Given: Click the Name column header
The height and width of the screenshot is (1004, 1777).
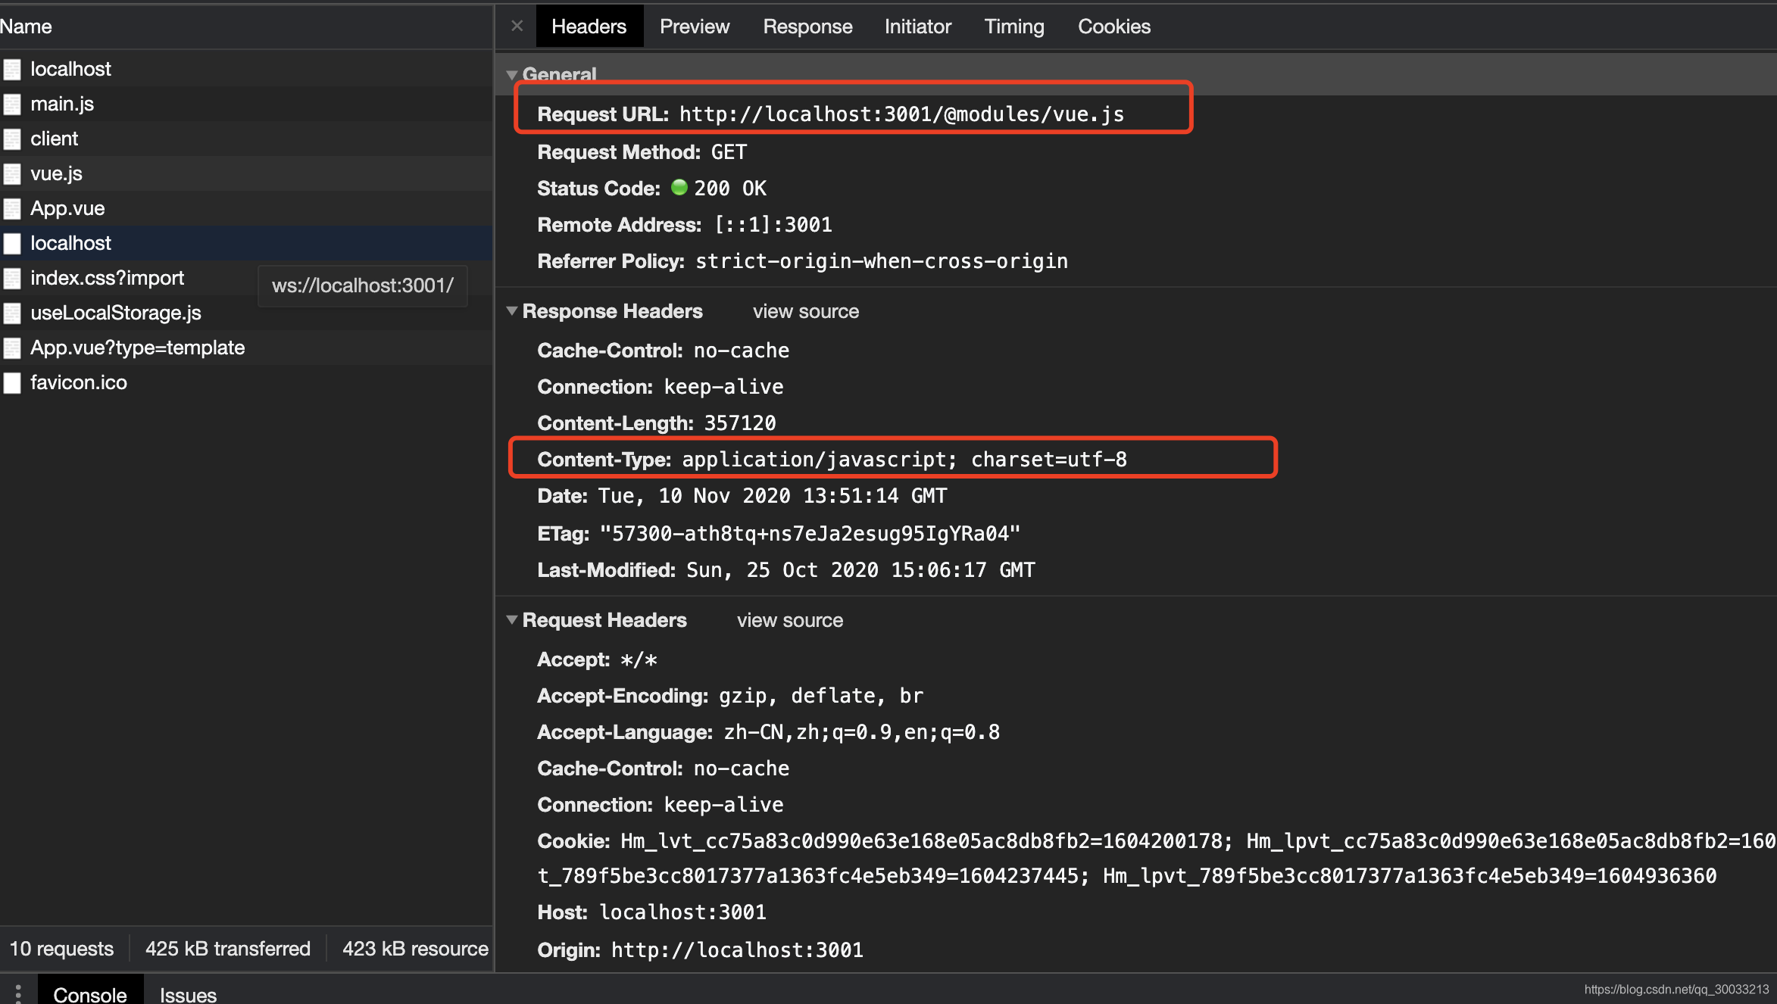Looking at the screenshot, I should pos(26,27).
